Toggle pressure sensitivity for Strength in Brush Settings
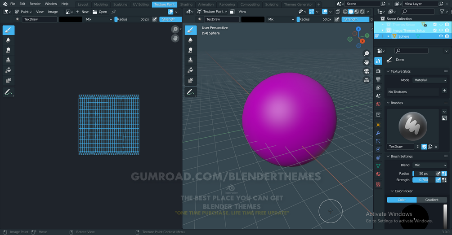 click(438, 180)
